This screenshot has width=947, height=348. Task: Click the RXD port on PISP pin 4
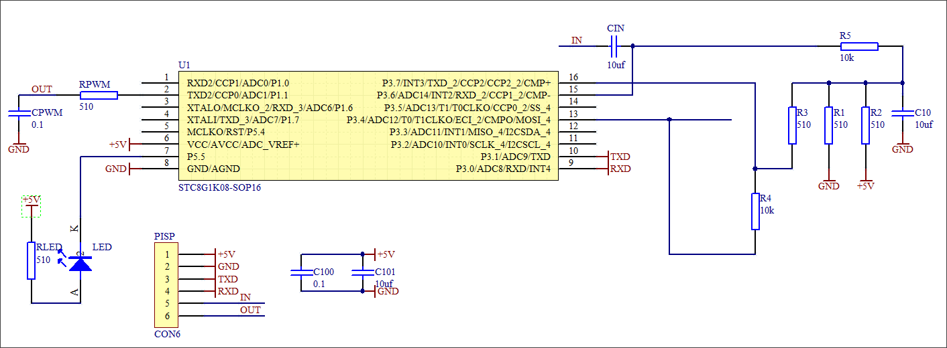[227, 291]
